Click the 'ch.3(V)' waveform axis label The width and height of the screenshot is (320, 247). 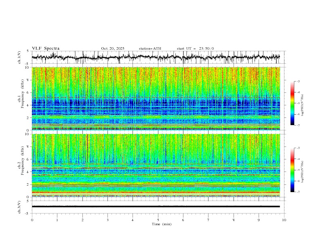pyautogui.click(x=19, y=207)
